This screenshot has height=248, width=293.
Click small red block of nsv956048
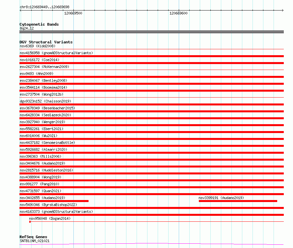coord(30,222)
